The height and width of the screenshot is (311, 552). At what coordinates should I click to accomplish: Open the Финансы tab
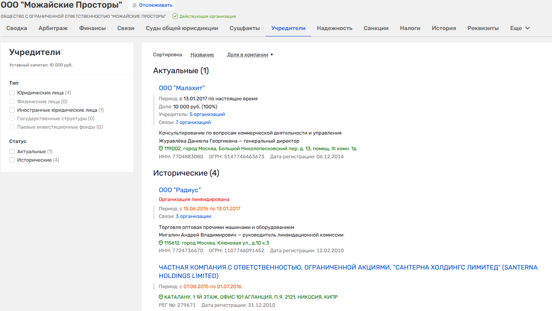click(x=92, y=28)
